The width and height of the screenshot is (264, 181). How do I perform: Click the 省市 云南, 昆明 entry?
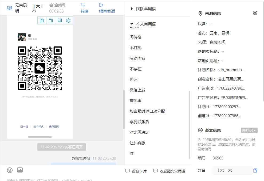[x=214, y=33]
